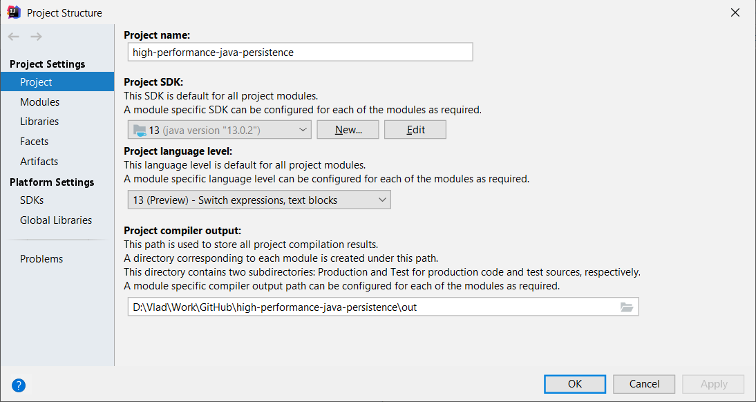Screen dimensions: 756x402
Task: View the Problems list
Action: coord(41,259)
